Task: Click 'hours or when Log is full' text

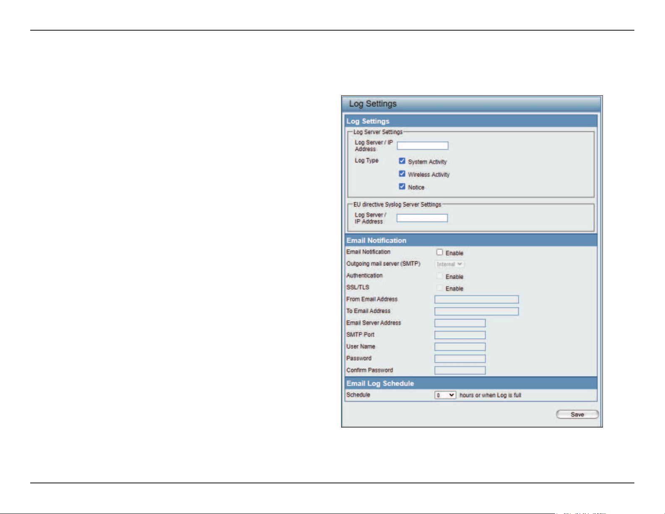Action: [x=490, y=395]
